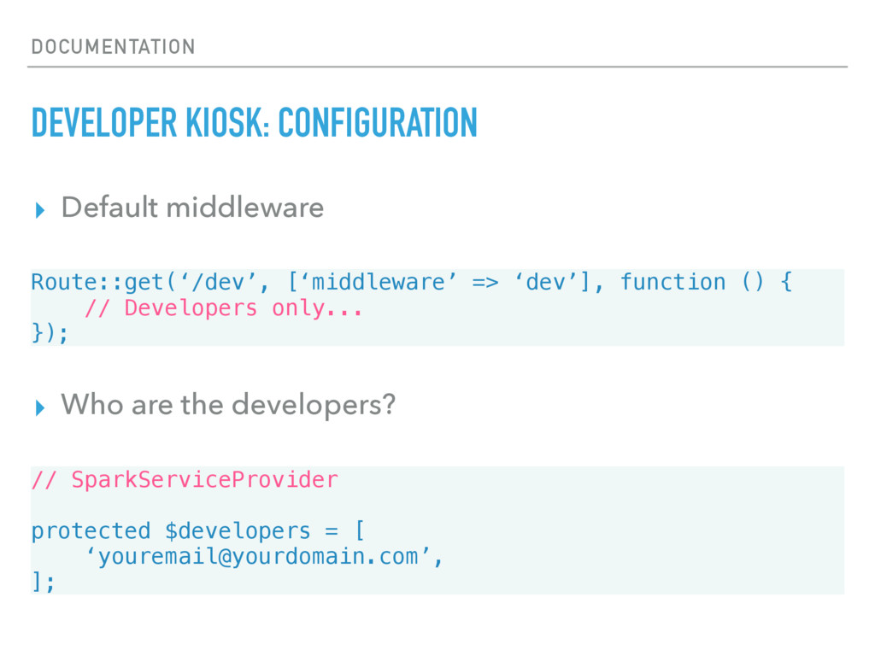This screenshot has width=875, height=656.
Task: Click the 'protected $developers = [' line
Action: click(x=198, y=530)
